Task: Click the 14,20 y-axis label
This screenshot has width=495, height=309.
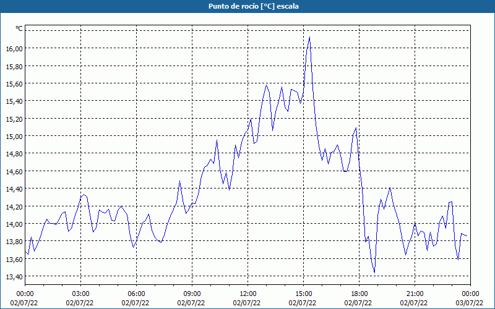Action: 14,206
